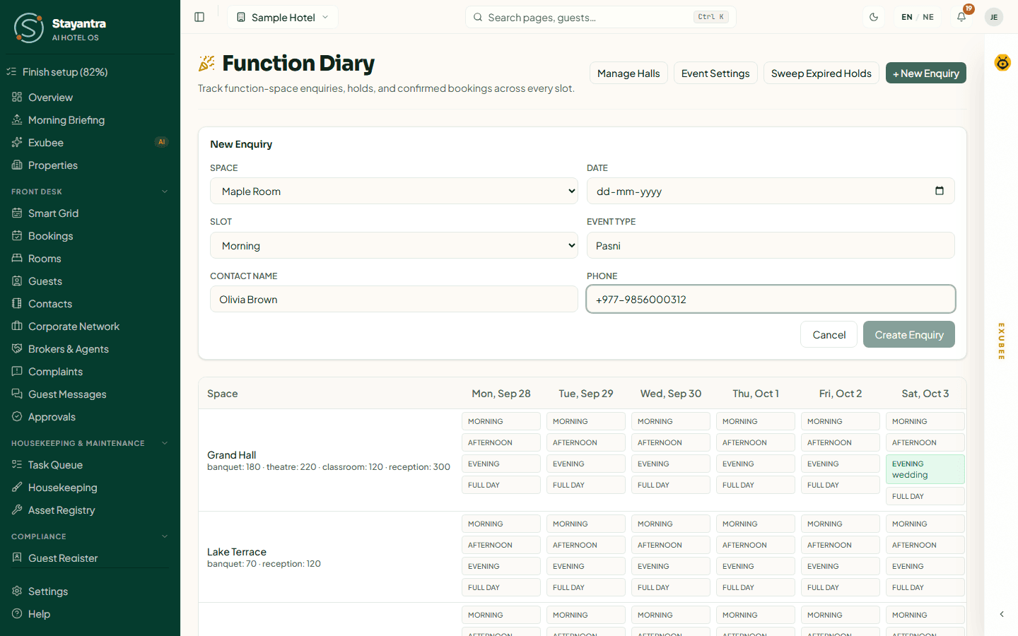The height and width of the screenshot is (636, 1018).
Task: Open notifications bell icon
Action: click(961, 17)
